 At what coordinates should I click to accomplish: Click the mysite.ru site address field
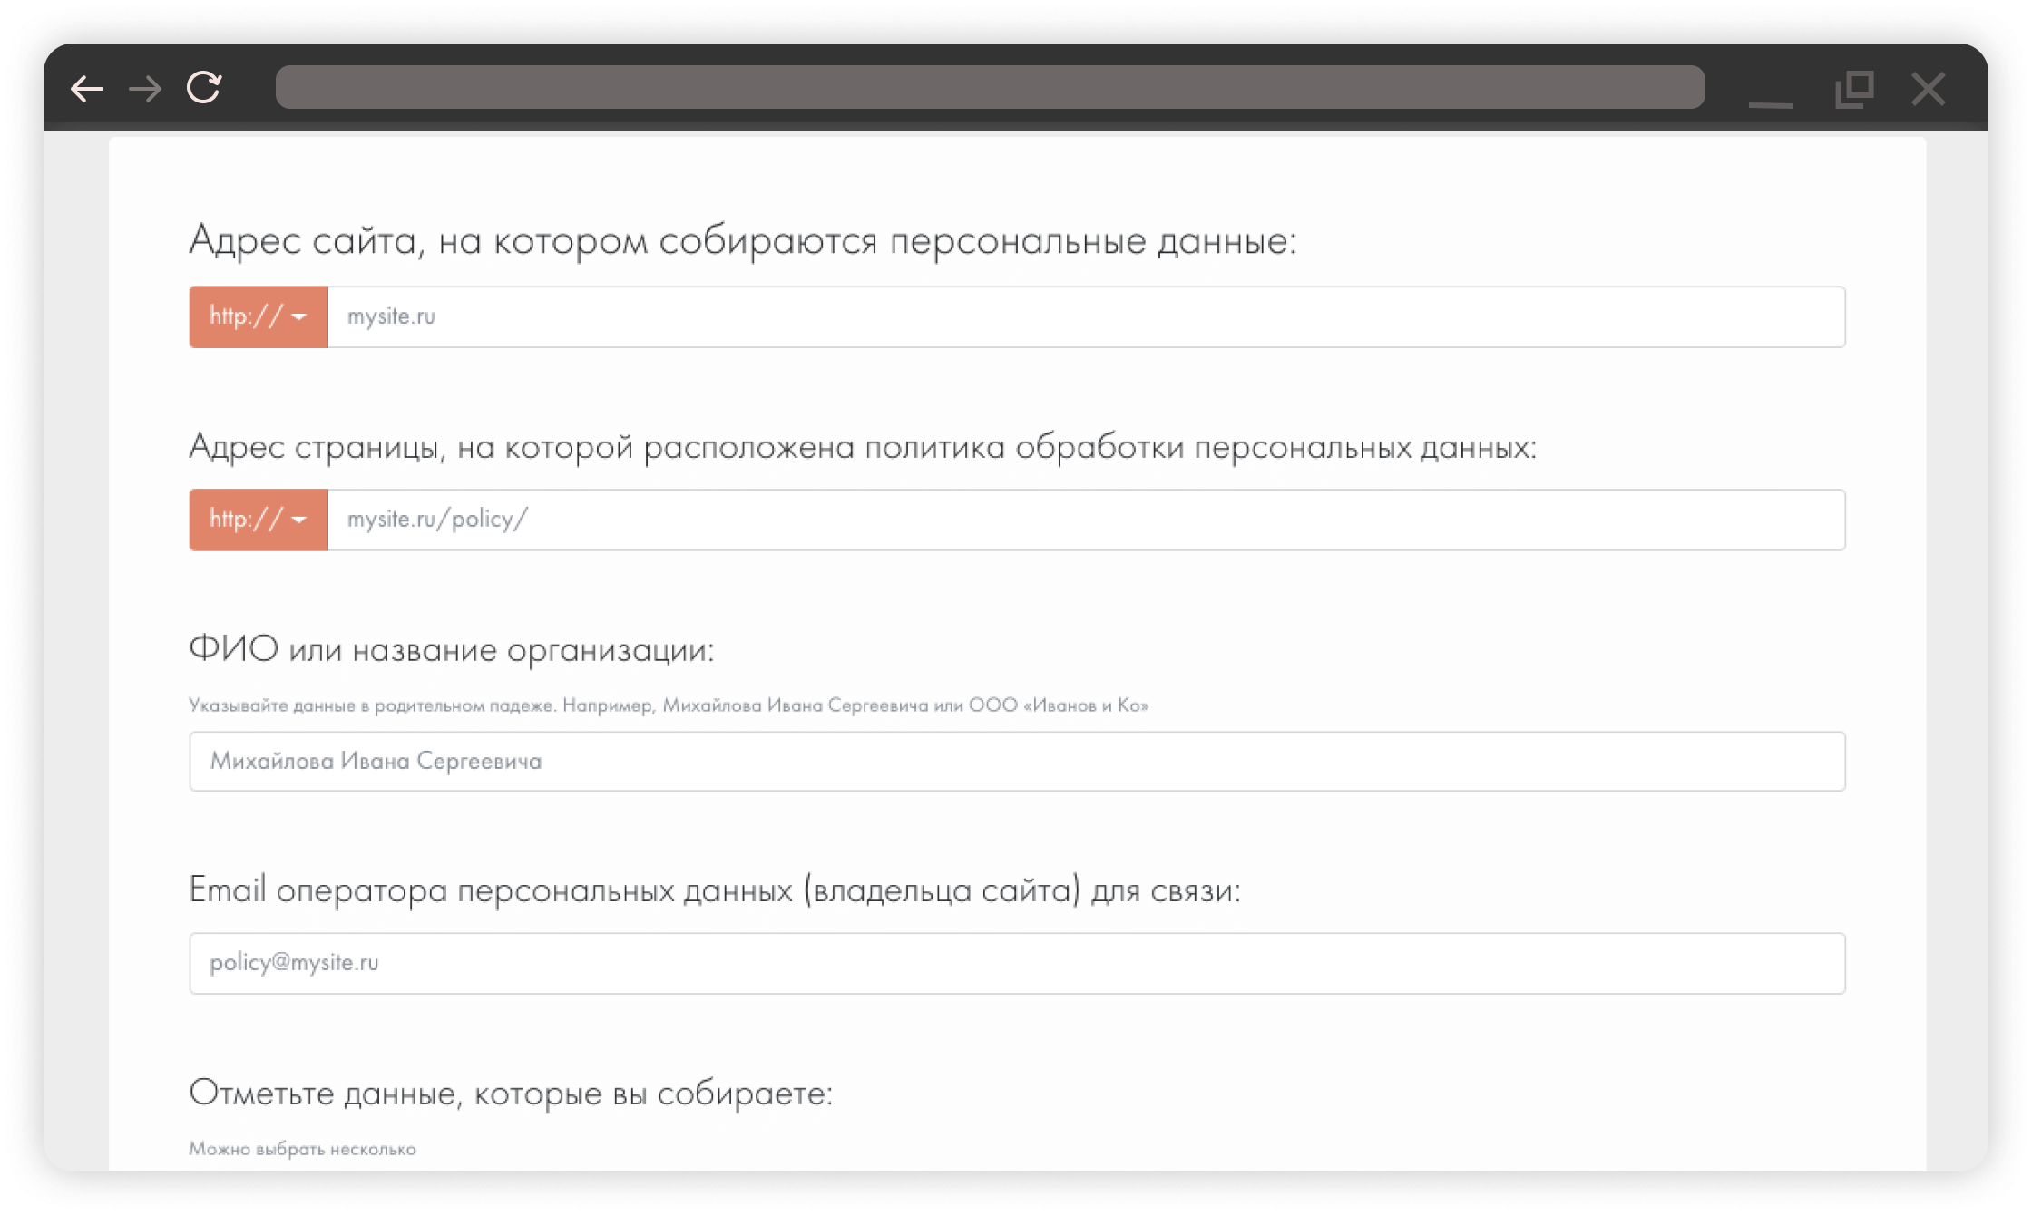point(1085,316)
